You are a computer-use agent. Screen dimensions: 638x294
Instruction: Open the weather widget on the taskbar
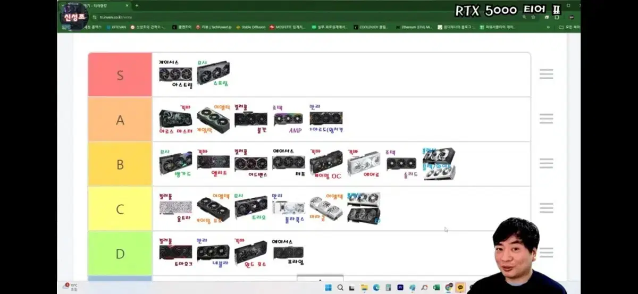71,287
